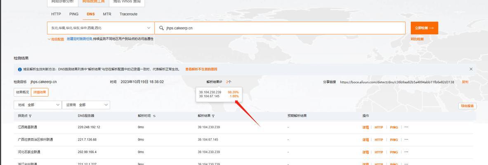
Task: Click 39.104.67.145 in the IP tooltip
Action: pos(209,96)
